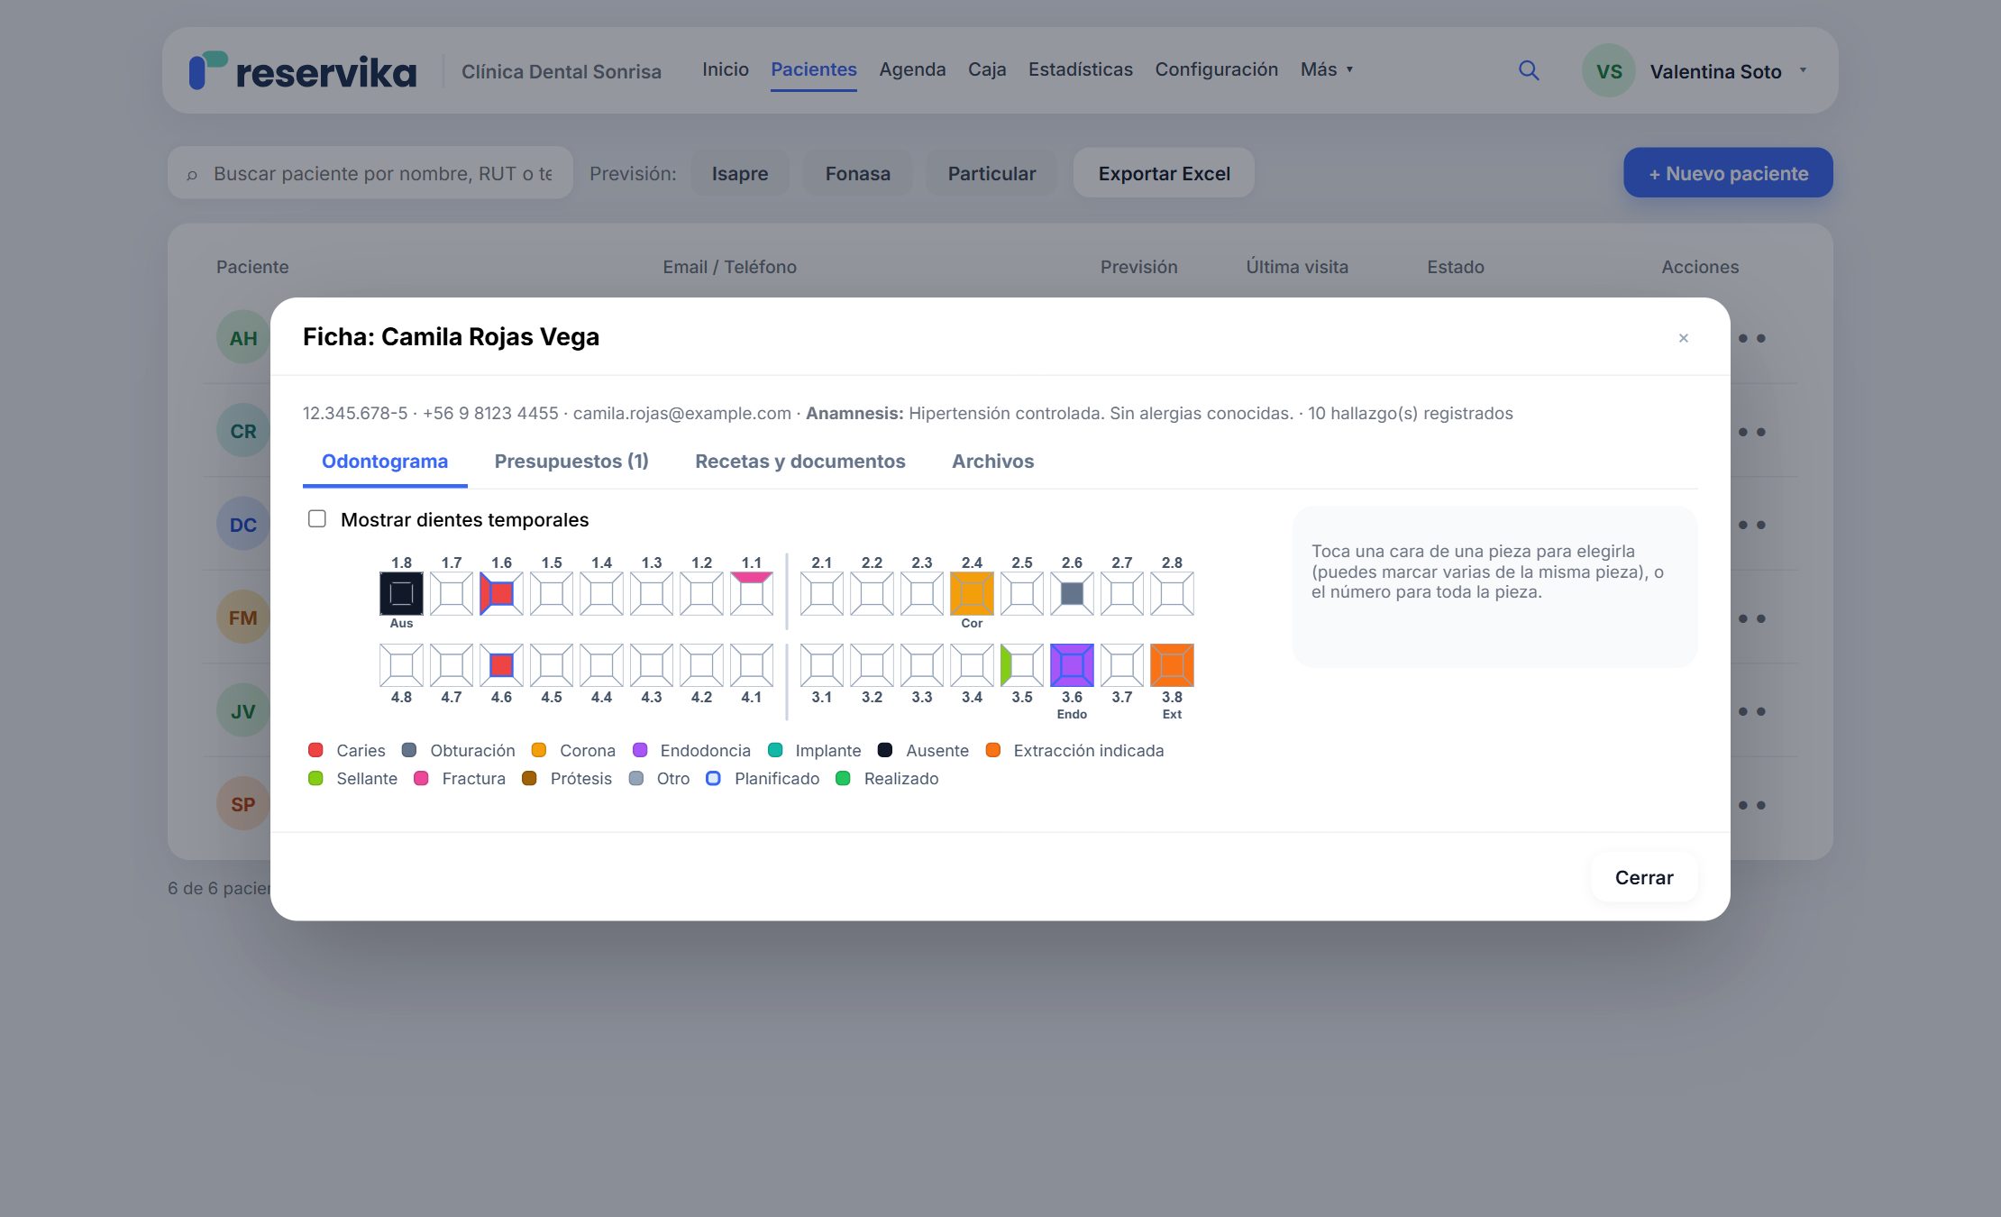The image size is (2001, 1217).
Task: Open Recetas y documentos tab
Action: (800, 461)
